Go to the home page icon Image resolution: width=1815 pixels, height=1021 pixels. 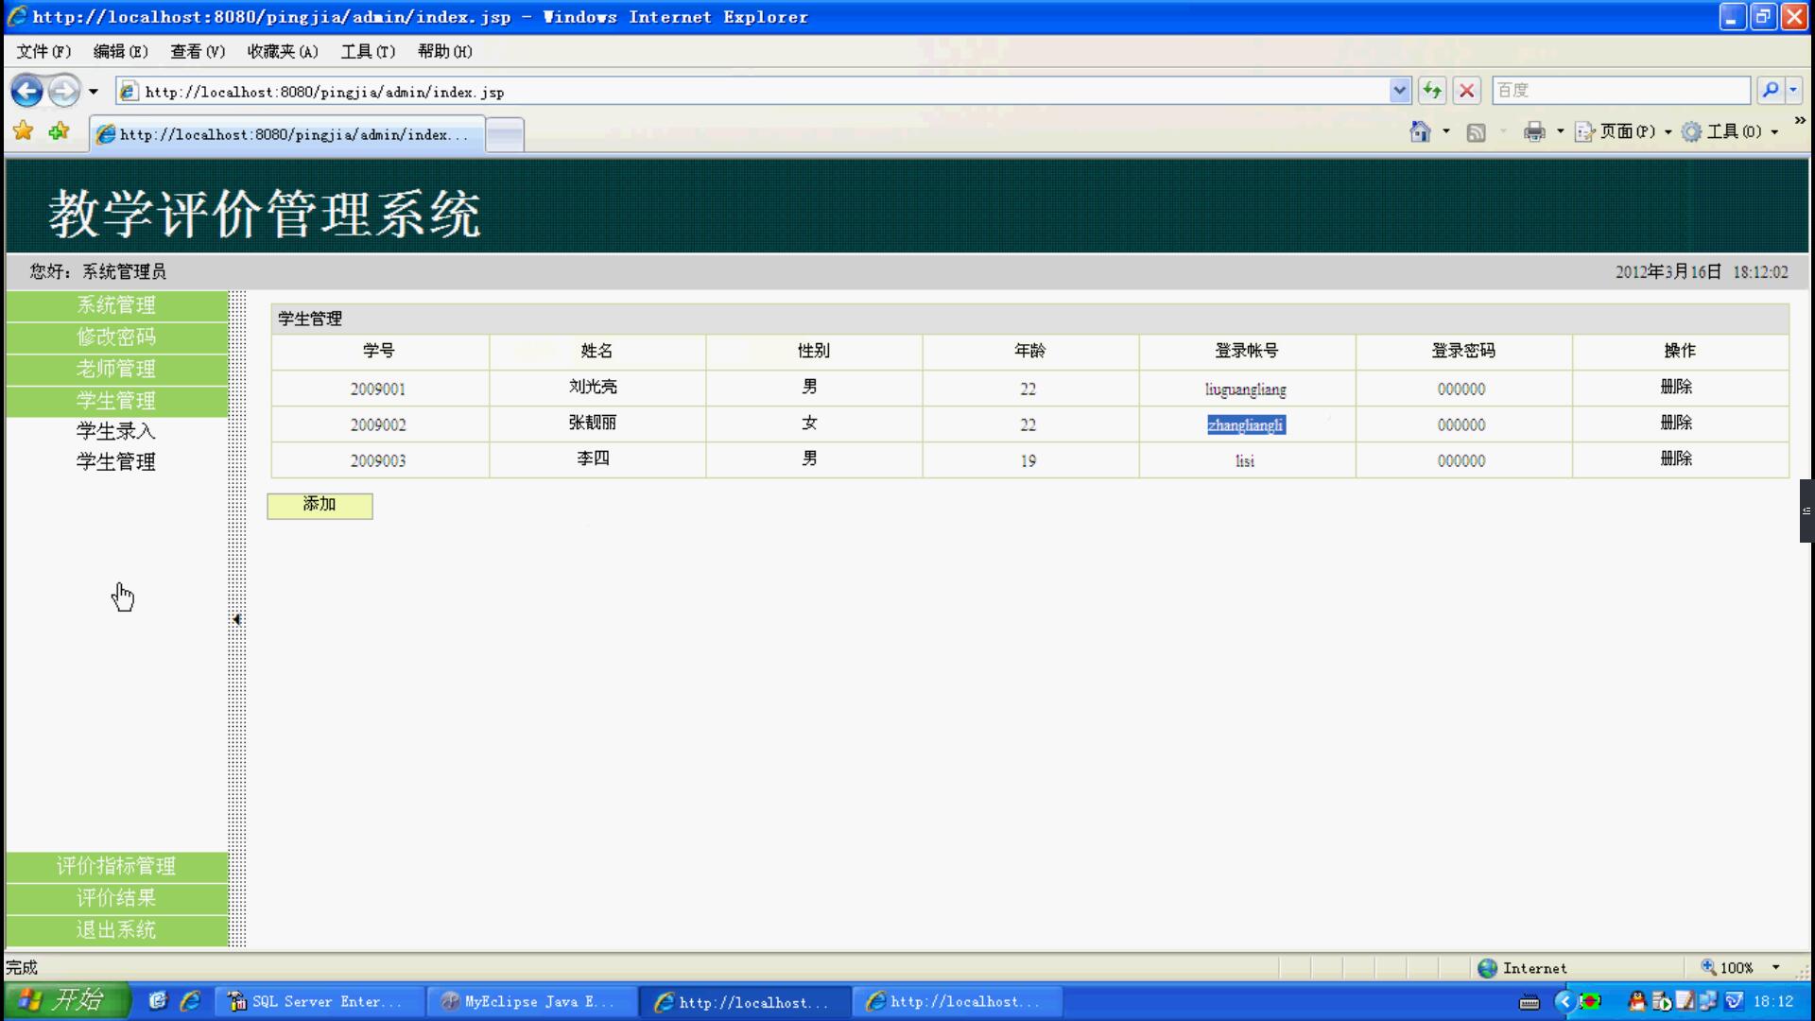(1420, 131)
